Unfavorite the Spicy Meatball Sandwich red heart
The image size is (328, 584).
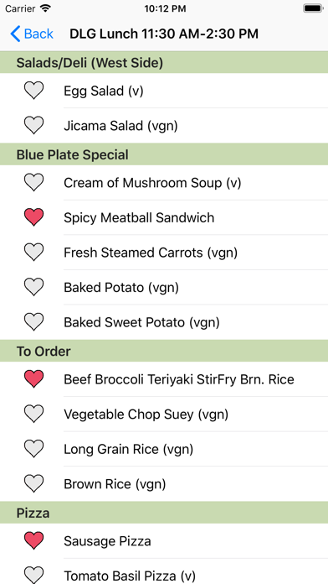click(33, 217)
